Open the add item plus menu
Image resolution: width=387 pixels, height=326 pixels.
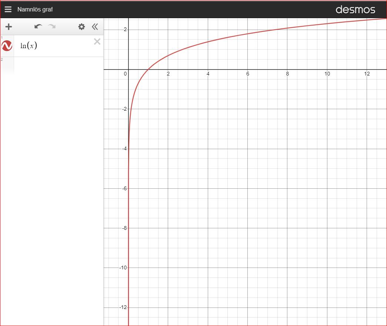tap(9, 27)
